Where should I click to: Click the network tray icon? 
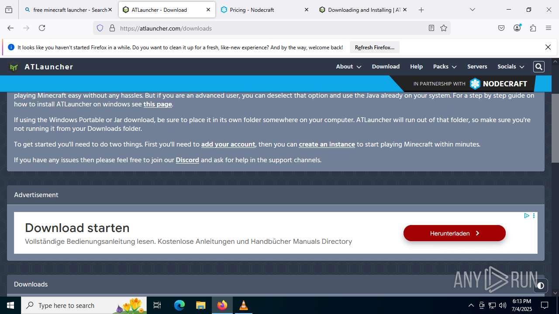click(x=492, y=305)
